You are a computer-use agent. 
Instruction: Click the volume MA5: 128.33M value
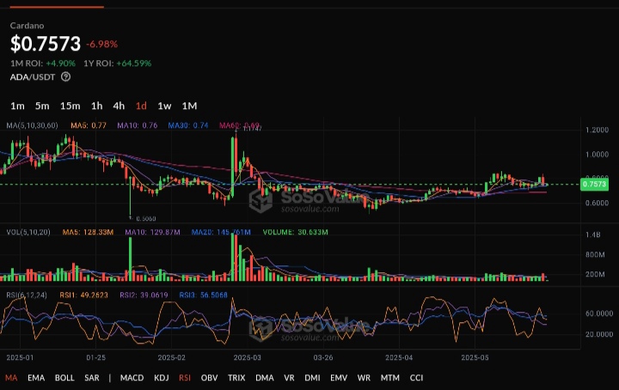88,232
